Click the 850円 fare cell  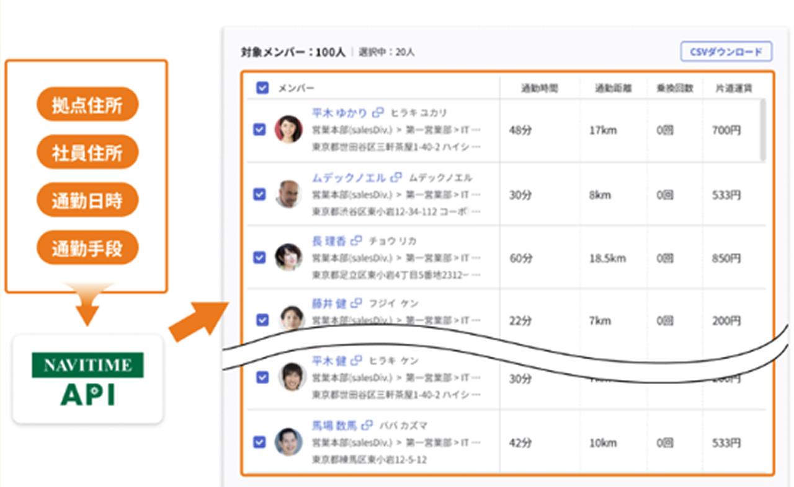point(726,258)
